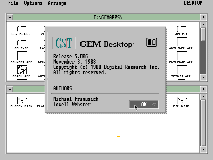Open the DESKTOP menu
Image resolution: width=213 pixels, height=160 pixels.
click(193, 3)
